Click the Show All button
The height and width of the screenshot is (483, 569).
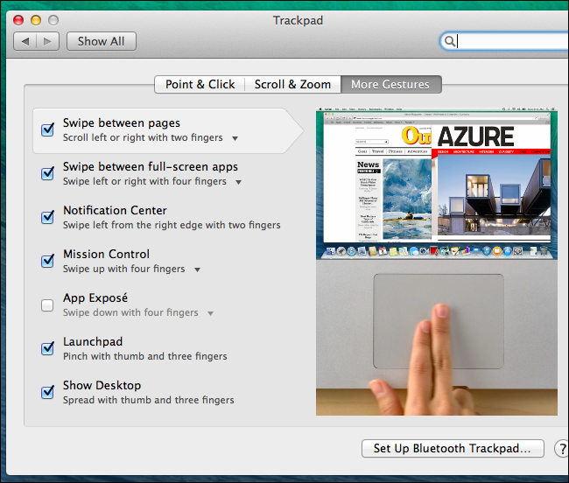pos(102,41)
